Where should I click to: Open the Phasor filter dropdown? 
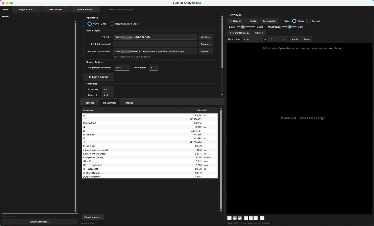coord(252,39)
